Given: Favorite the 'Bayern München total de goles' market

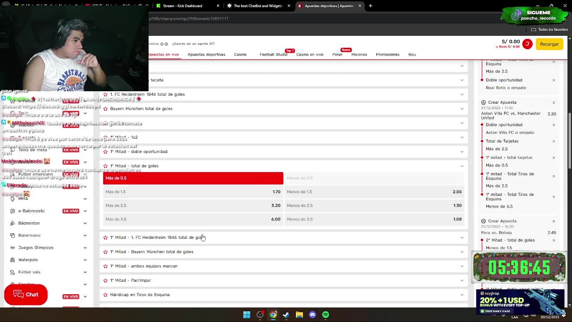Looking at the screenshot, I should click(x=105, y=109).
